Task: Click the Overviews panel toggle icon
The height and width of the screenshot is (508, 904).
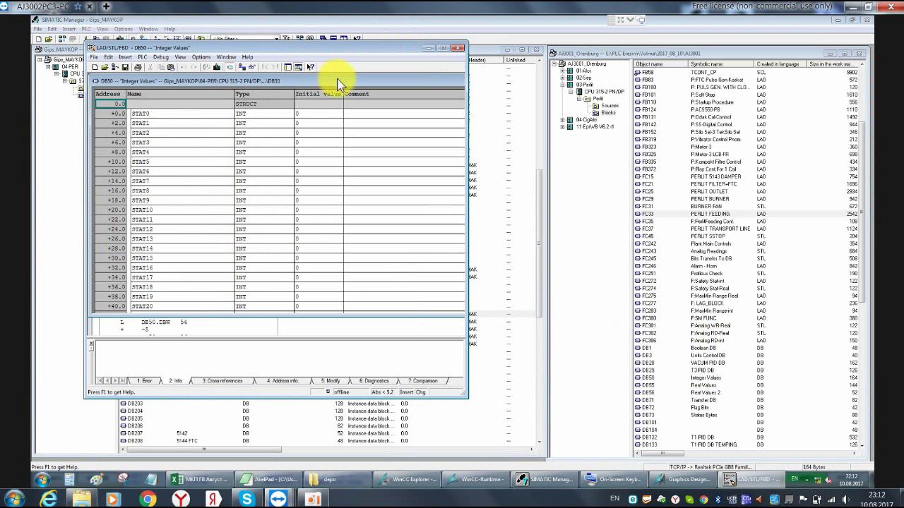Action: [287, 67]
